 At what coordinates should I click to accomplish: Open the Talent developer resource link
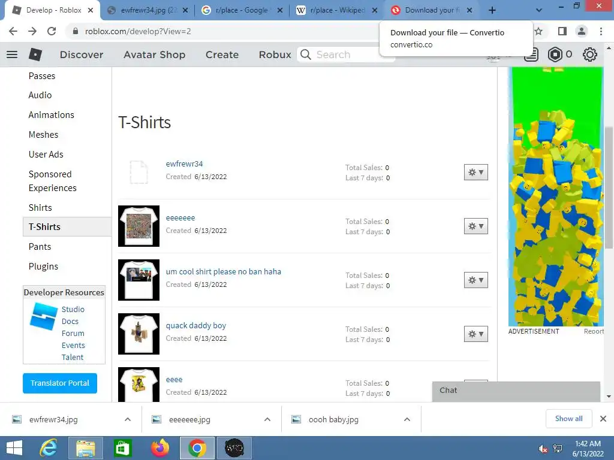73,357
